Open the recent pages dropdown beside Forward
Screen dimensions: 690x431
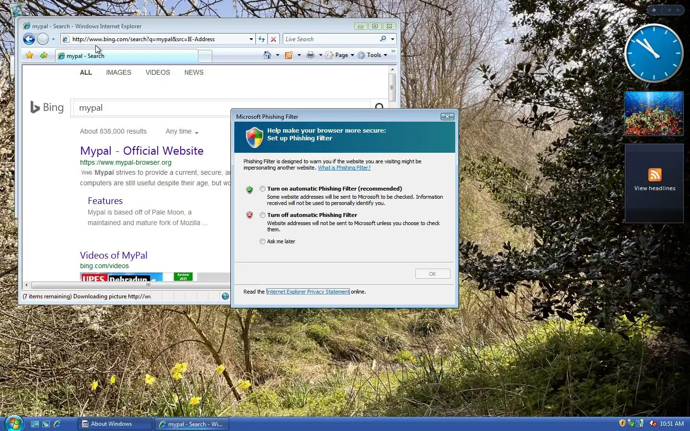(x=53, y=39)
